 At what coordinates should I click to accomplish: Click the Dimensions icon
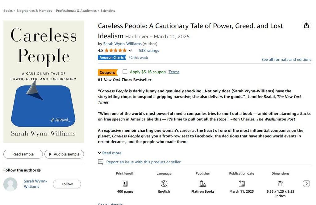[x=280, y=184]
